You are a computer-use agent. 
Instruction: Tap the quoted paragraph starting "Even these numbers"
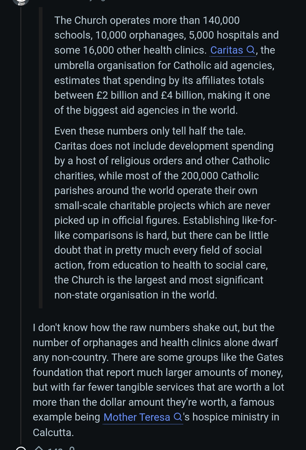coord(164,213)
